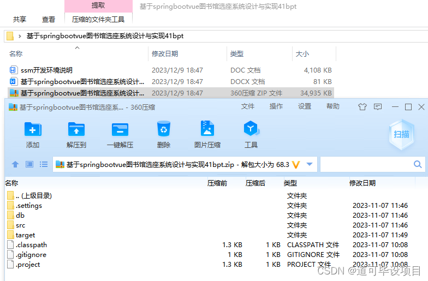Click the 解压到 (Extract to) icon

point(76,129)
